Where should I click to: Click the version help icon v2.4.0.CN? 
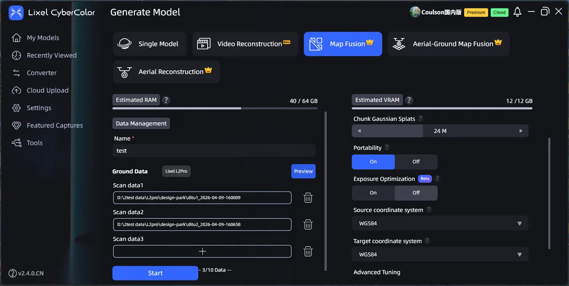pos(12,273)
